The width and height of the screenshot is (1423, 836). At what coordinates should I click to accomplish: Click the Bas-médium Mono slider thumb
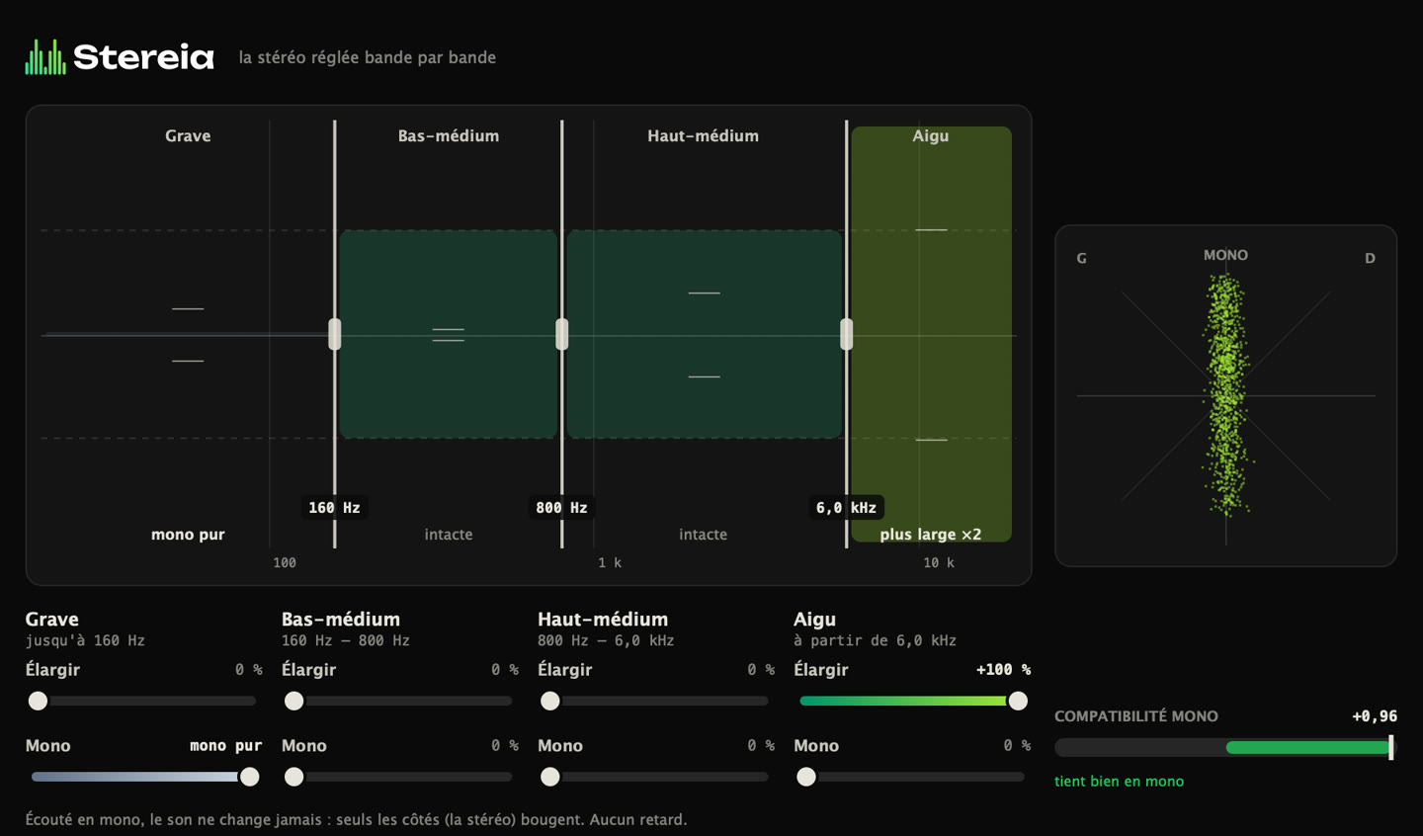[x=293, y=777]
